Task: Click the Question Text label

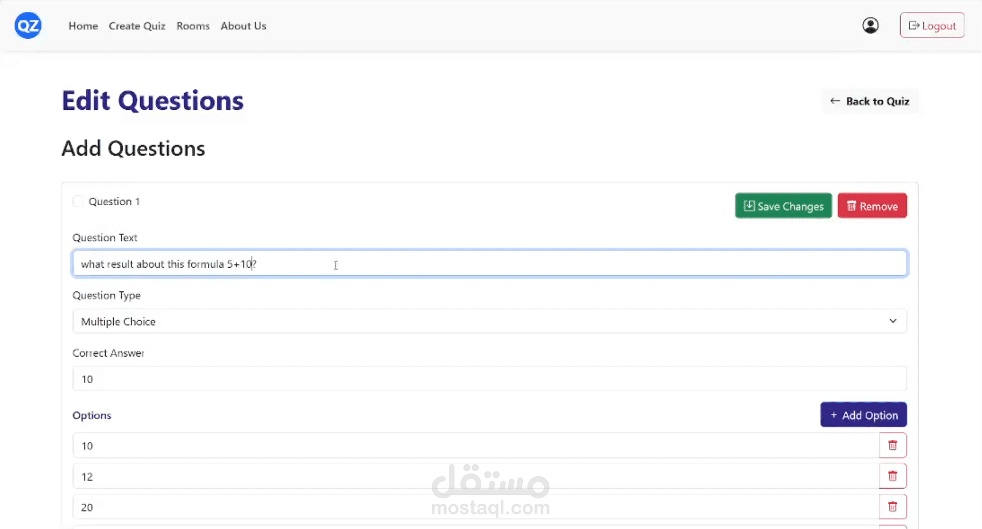Action: [x=105, y=238]
